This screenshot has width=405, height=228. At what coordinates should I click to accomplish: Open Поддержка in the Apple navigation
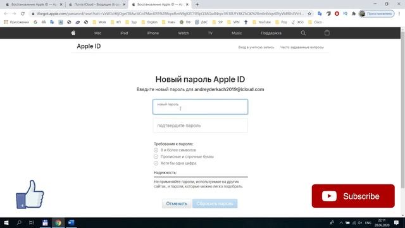(x=271, y=33)
